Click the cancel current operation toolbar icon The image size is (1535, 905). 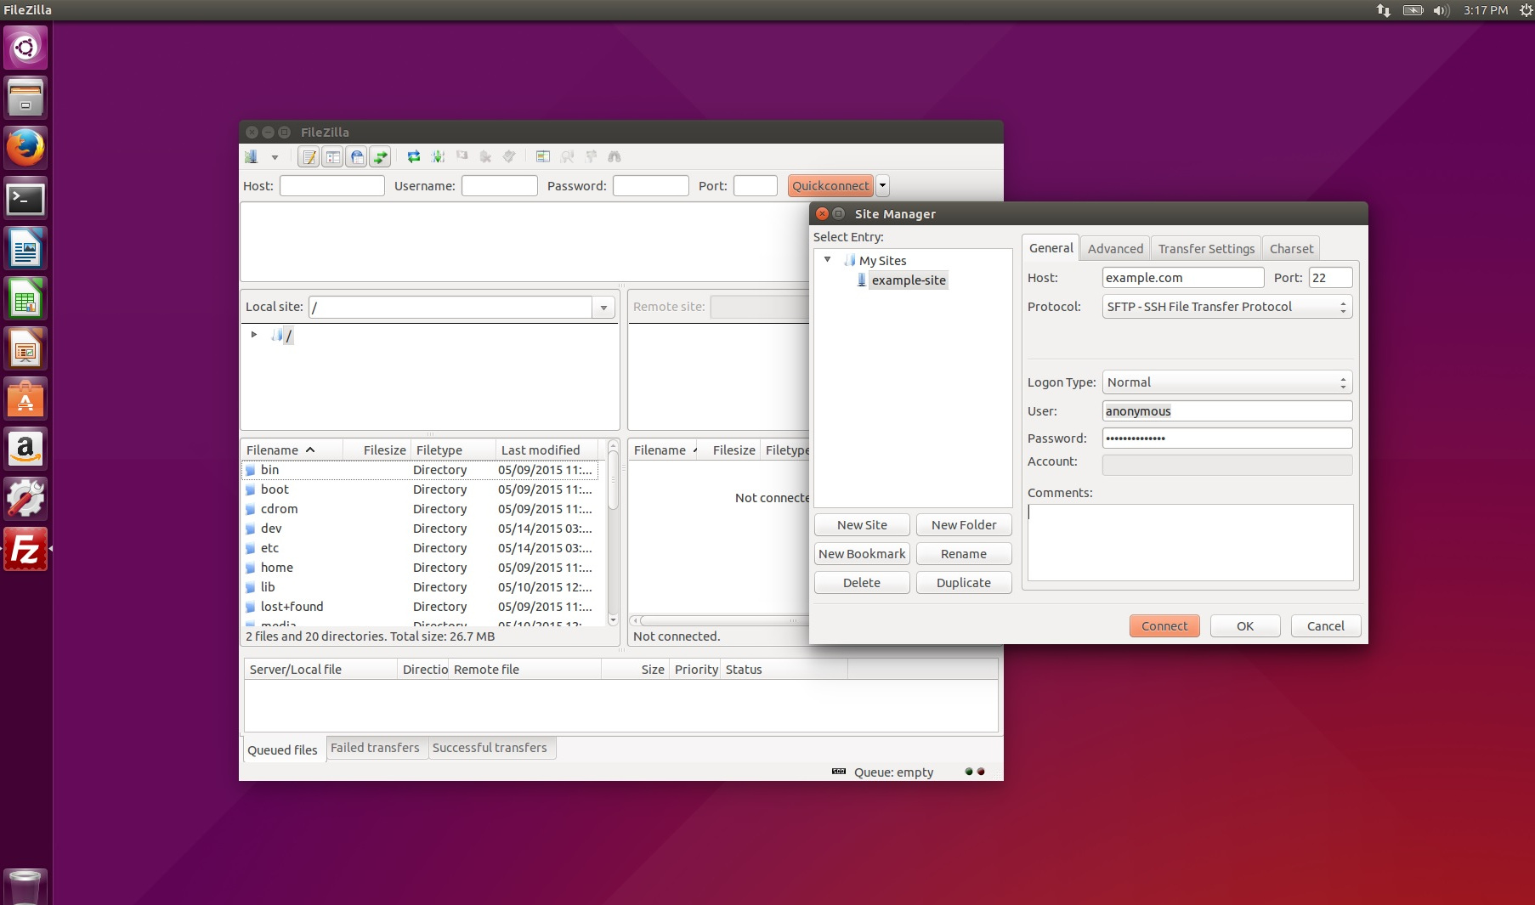coord(462,156)
